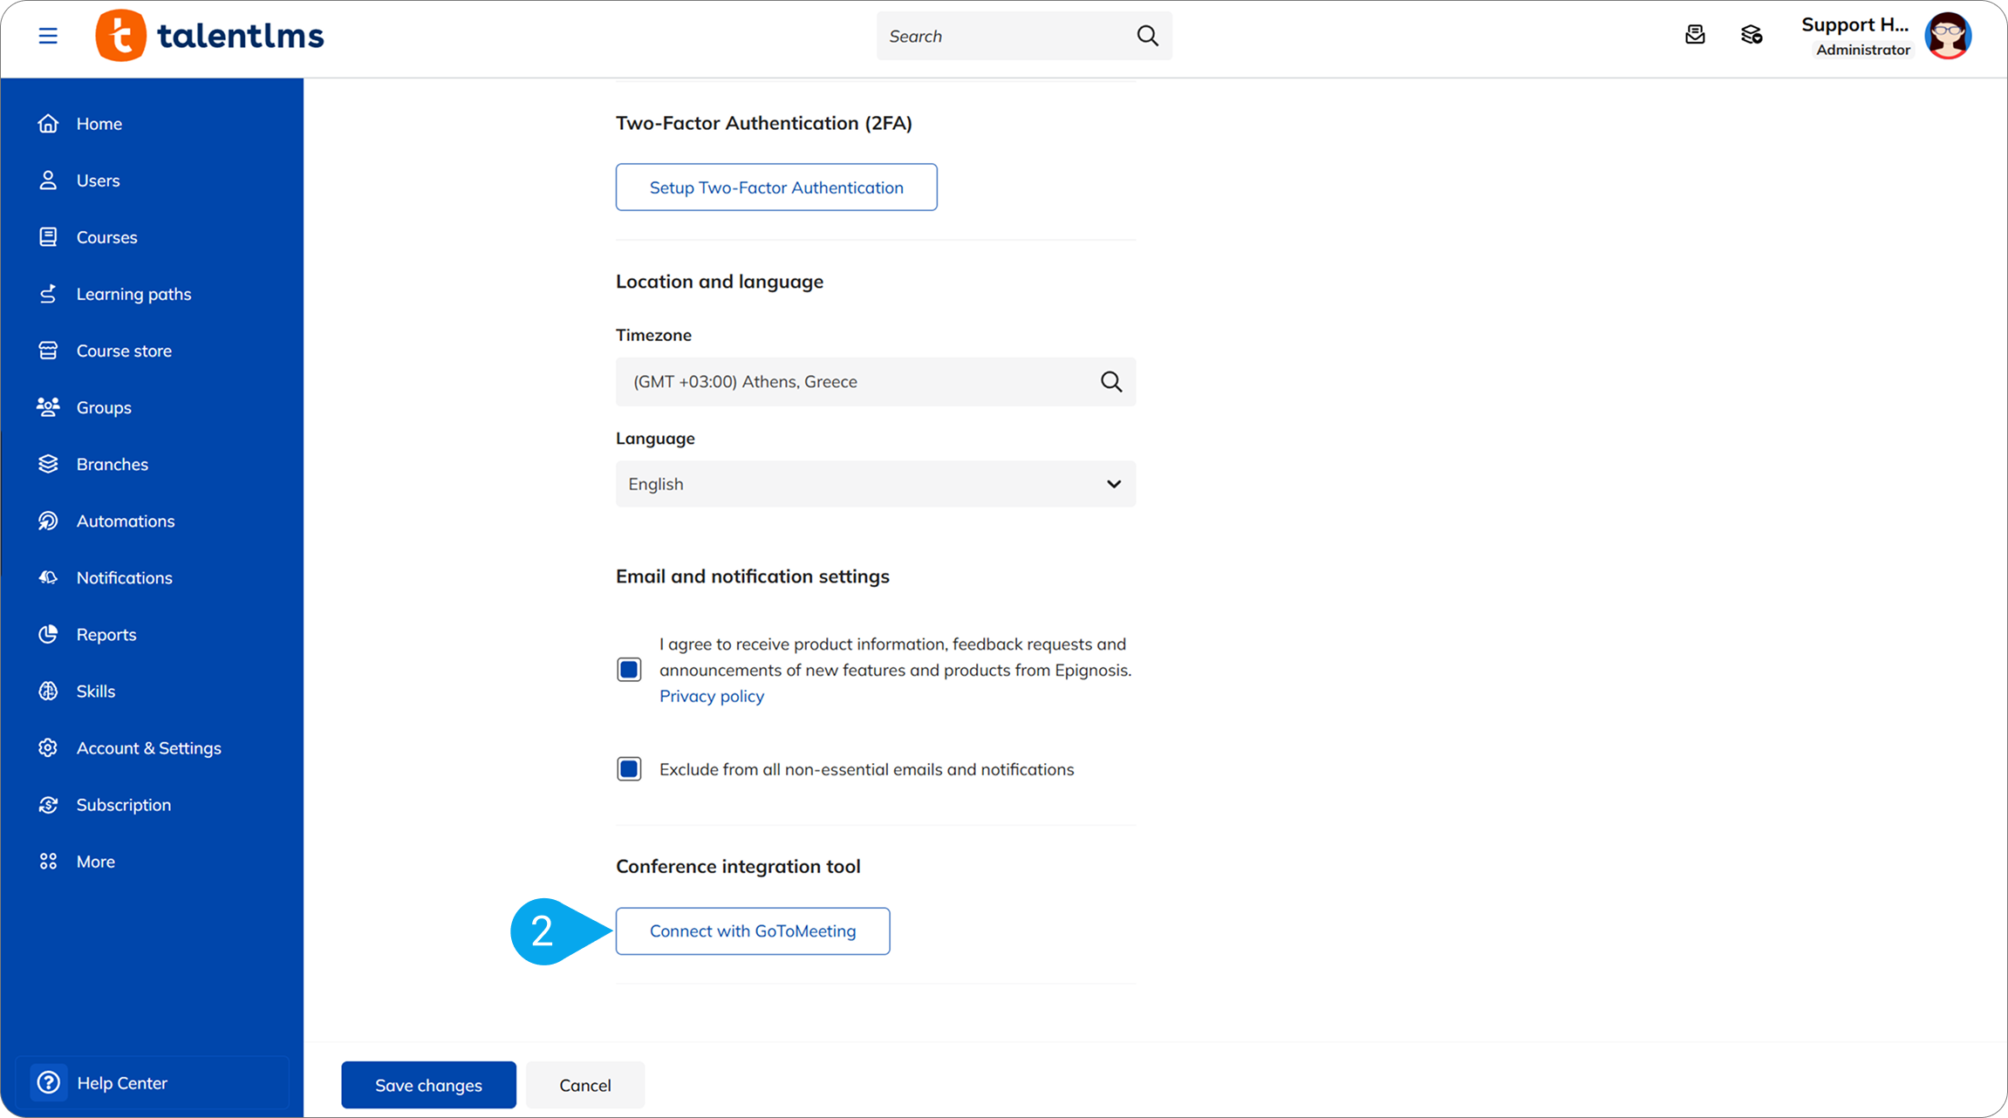The height and width of the screenshot is (1118, 2008).
Task: Open the Support H... Administrator user menu
Action: pyautogui.click(x=1854, y=36)
